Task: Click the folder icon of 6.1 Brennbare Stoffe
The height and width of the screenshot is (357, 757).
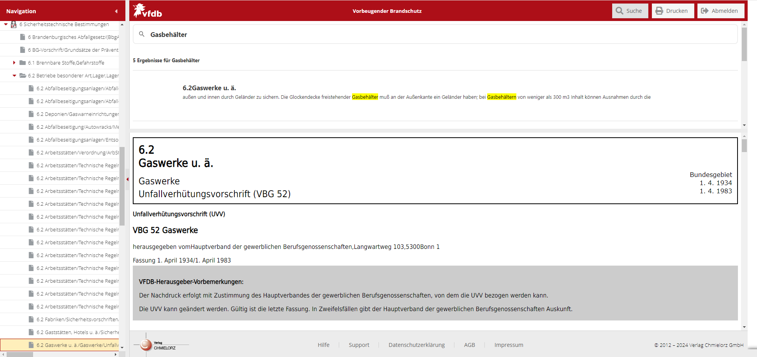Action: tap(22, 62)
